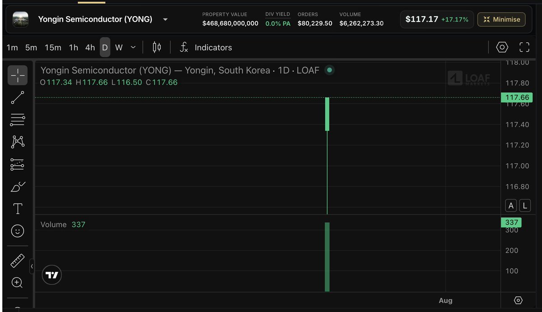Select the XABCD pattern tool
The height and width of the screenshot is (312, 542).
coord(18,142)
